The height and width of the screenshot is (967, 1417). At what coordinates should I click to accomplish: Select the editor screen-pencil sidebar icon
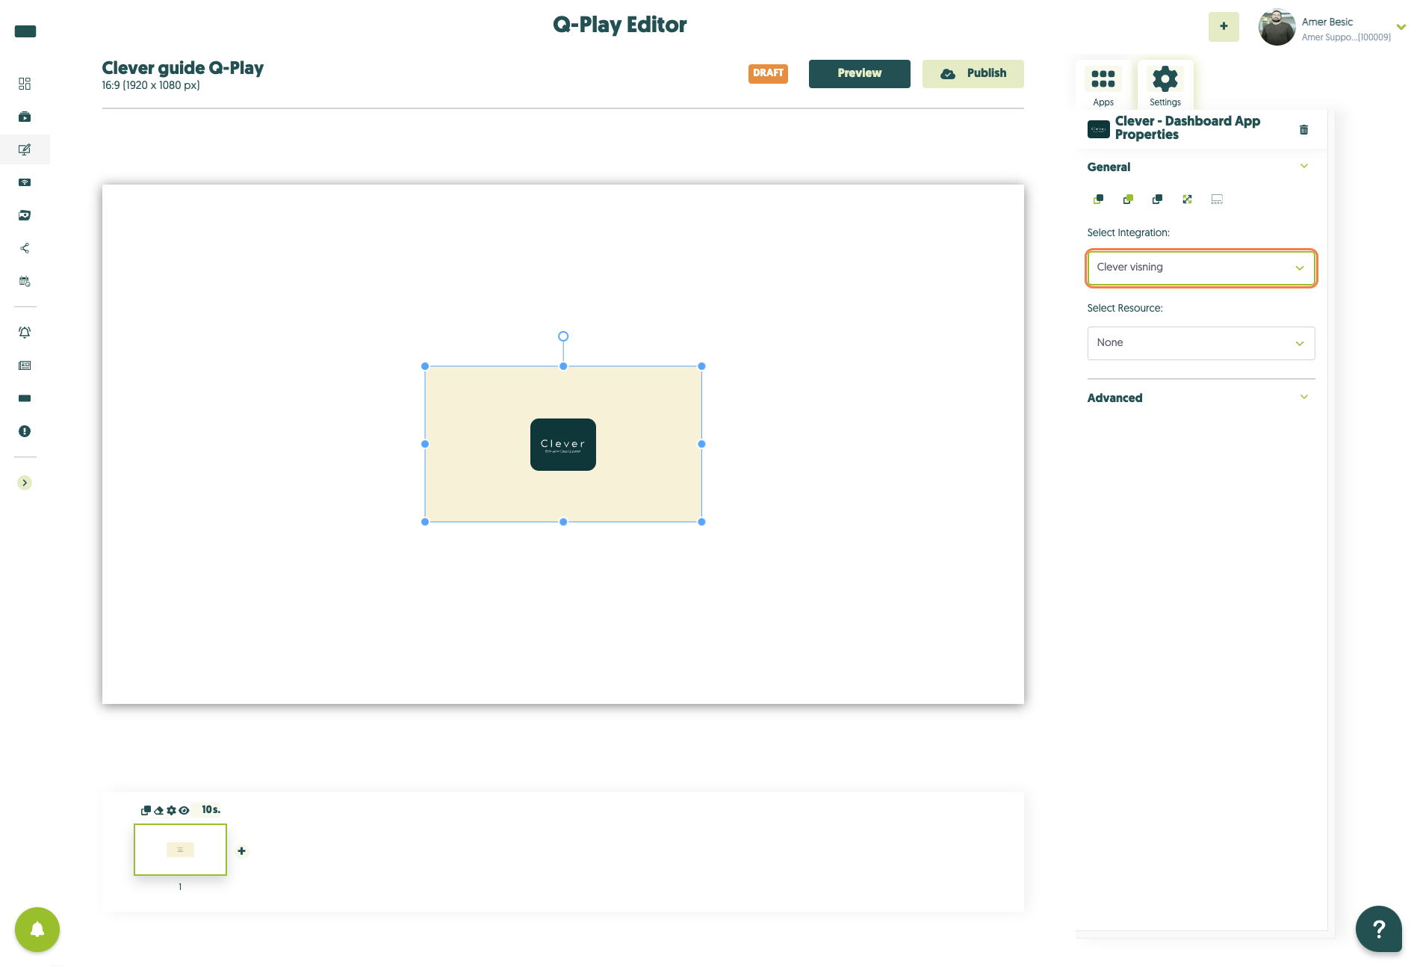(25, 149)
